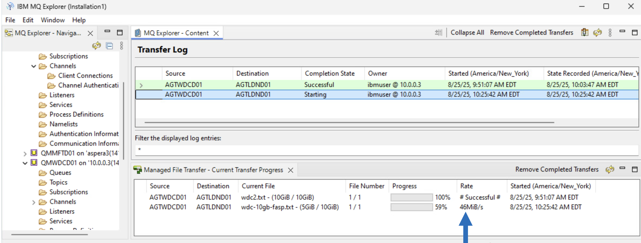Screen dimensions: 641x243
Task: Collapse the QMWDCD01 queue manager node
Action: [25, 163]
